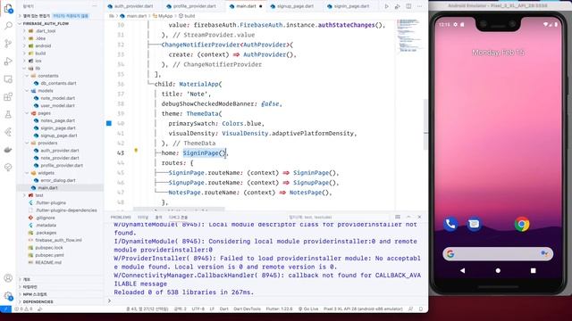Open the Source Control view
572x321 pixels.
(8, 44)
